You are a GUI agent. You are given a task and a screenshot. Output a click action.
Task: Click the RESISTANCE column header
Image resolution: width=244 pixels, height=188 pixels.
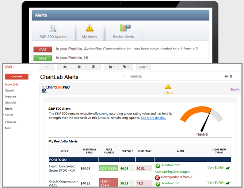click(145, 151)
